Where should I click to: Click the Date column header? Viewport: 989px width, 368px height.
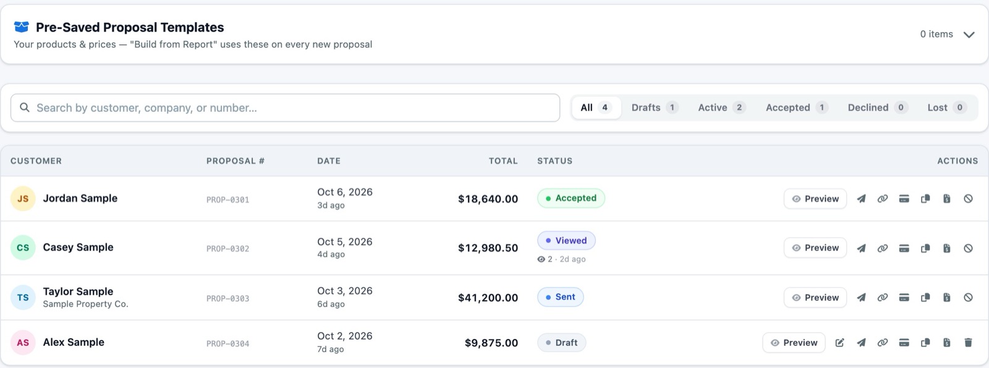click(x=329, y=161)
